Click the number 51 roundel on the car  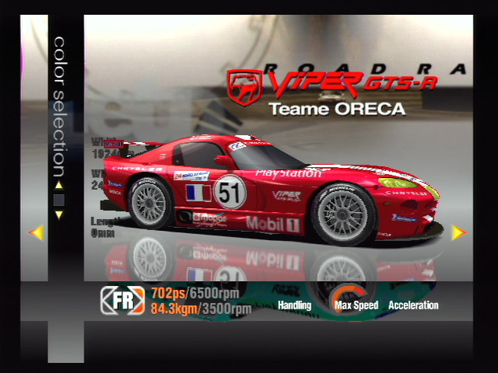click(230, 192)
